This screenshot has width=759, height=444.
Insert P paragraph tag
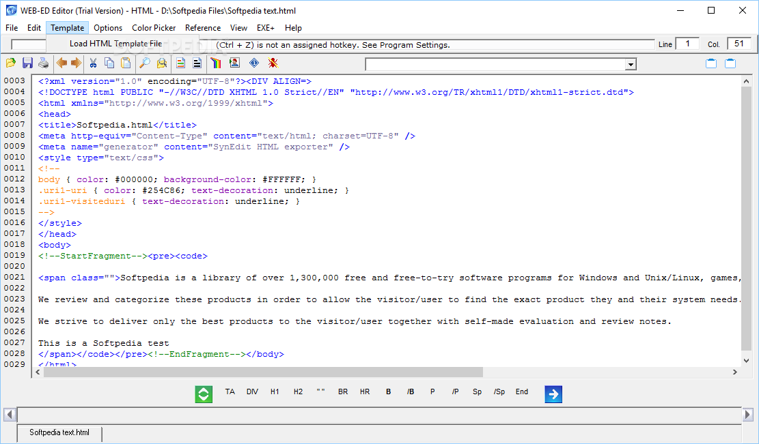(x=432, y=391)
